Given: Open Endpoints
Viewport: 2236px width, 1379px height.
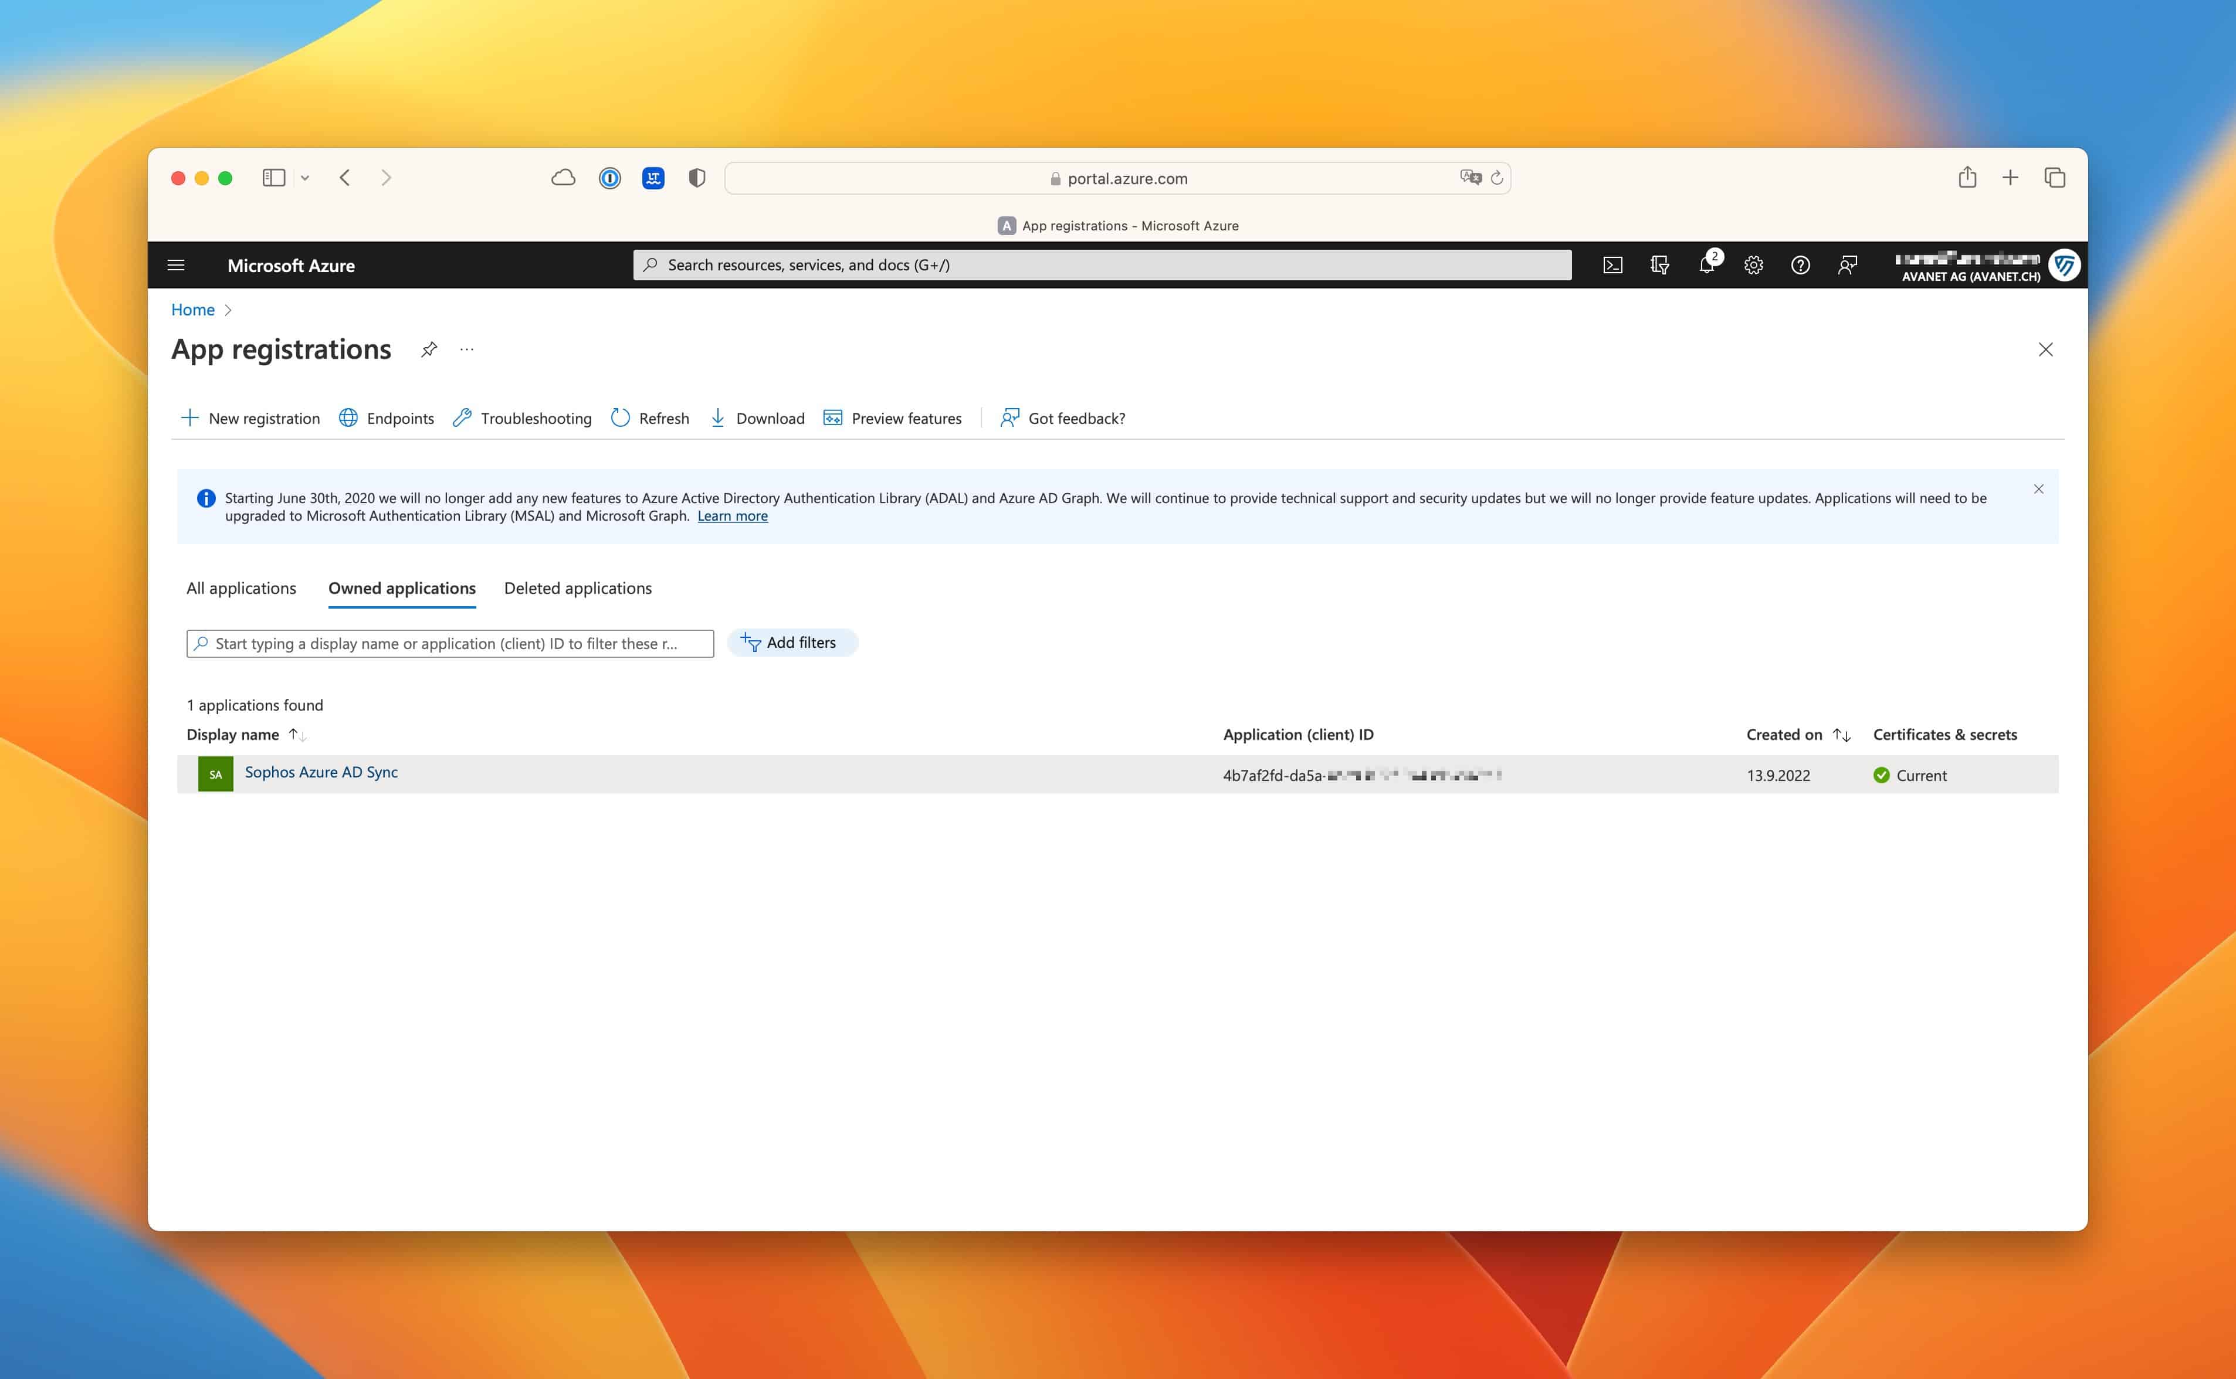Looking at the screenshot, I should [387, 417].
